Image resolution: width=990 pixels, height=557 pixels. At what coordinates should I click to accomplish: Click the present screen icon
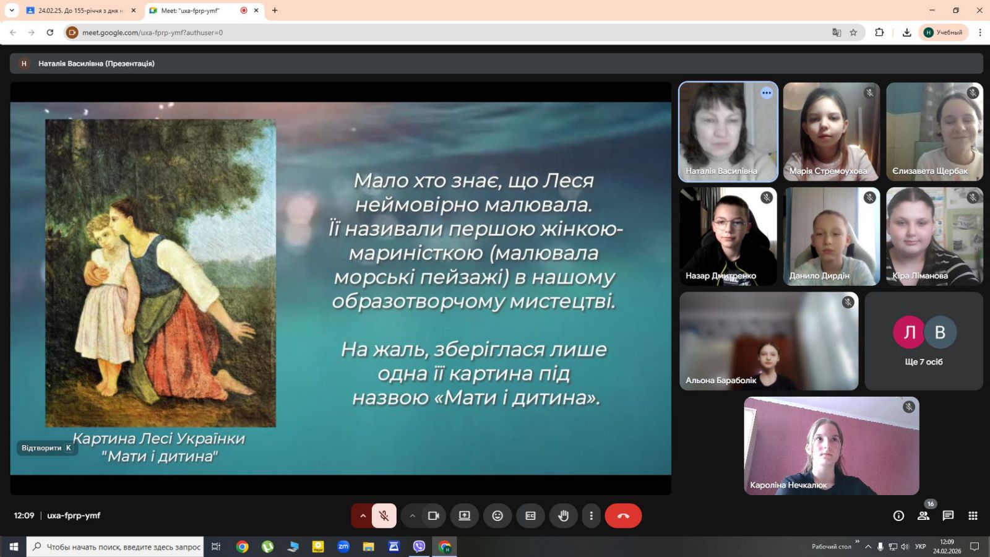[x=464, y=516]
